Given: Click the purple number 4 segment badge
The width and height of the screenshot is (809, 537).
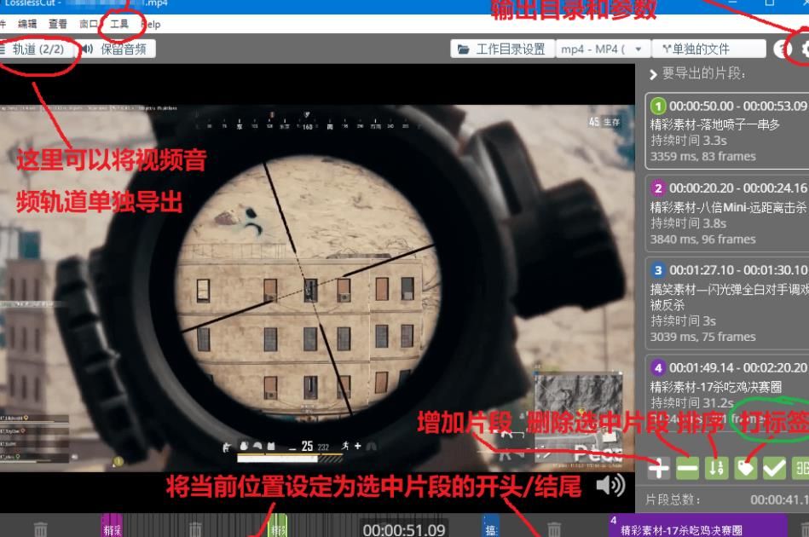Looking at the screenshot, I should pos(658,367).
